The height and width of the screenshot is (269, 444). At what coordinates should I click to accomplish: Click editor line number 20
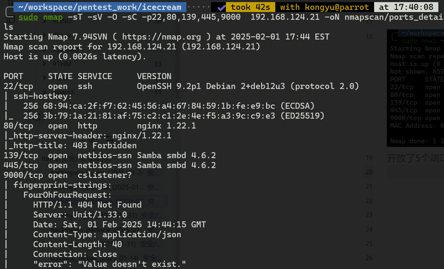(369, 172)
